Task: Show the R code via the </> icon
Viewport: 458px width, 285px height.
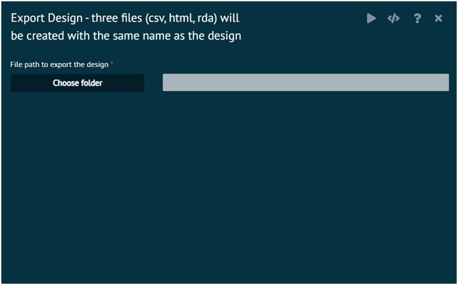Action: tap(394, 18)
